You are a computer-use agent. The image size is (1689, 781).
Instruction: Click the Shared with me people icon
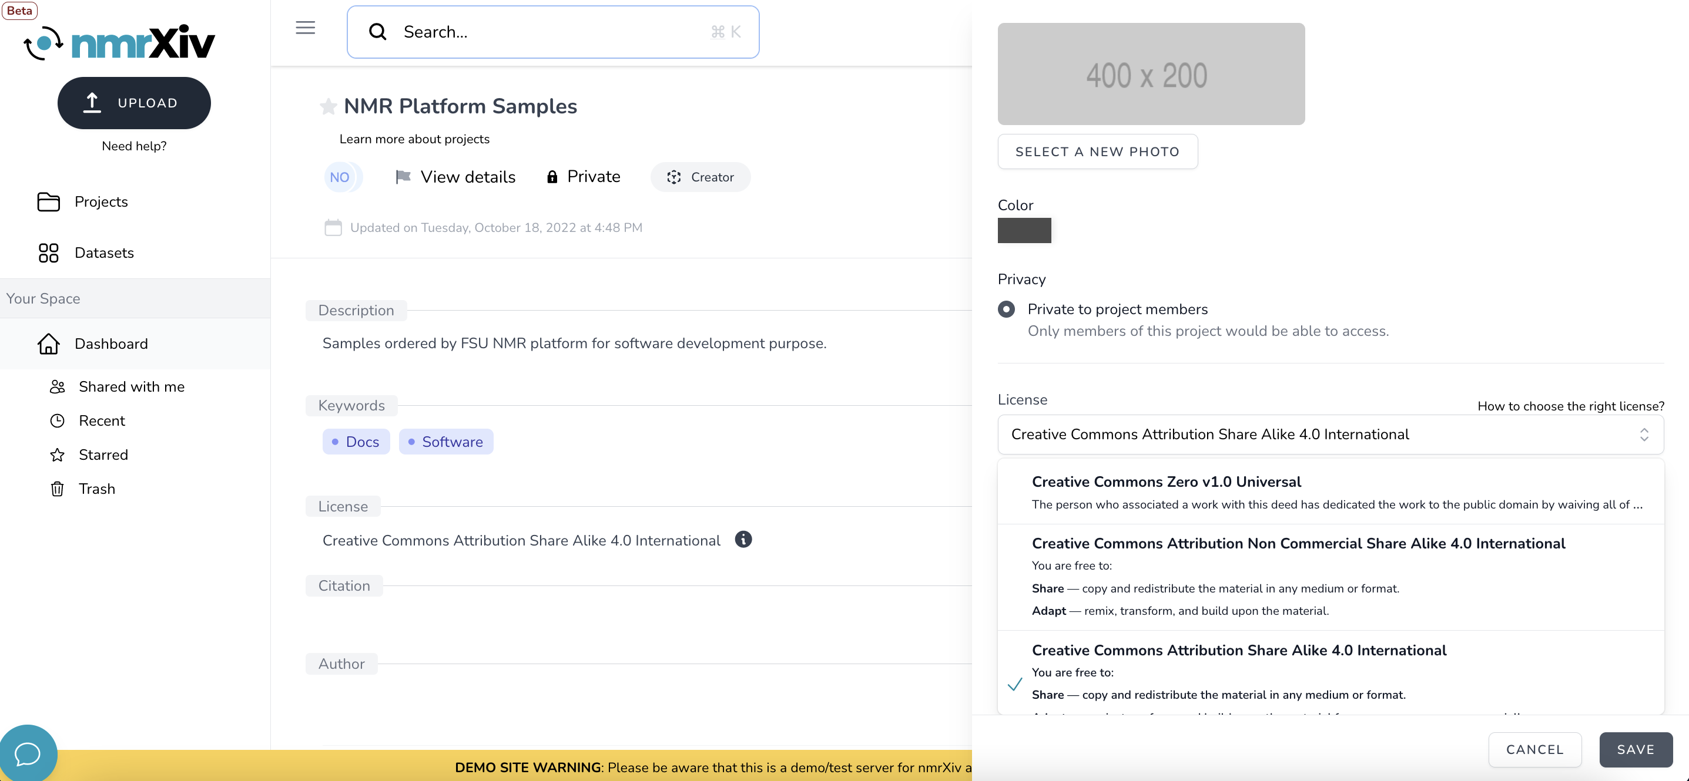pos(58,386)
